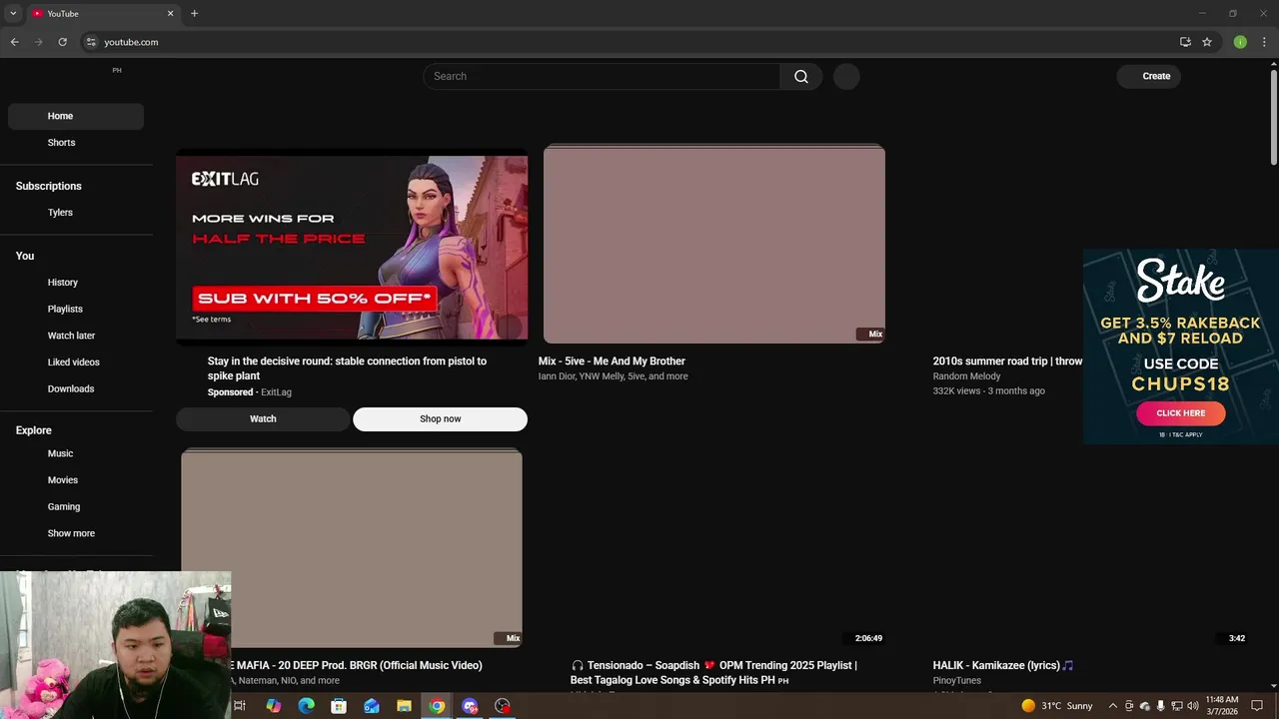1279x719 pixels.
Task: Open the tab search dropdown arrow
Action: [x=13, y=13]
